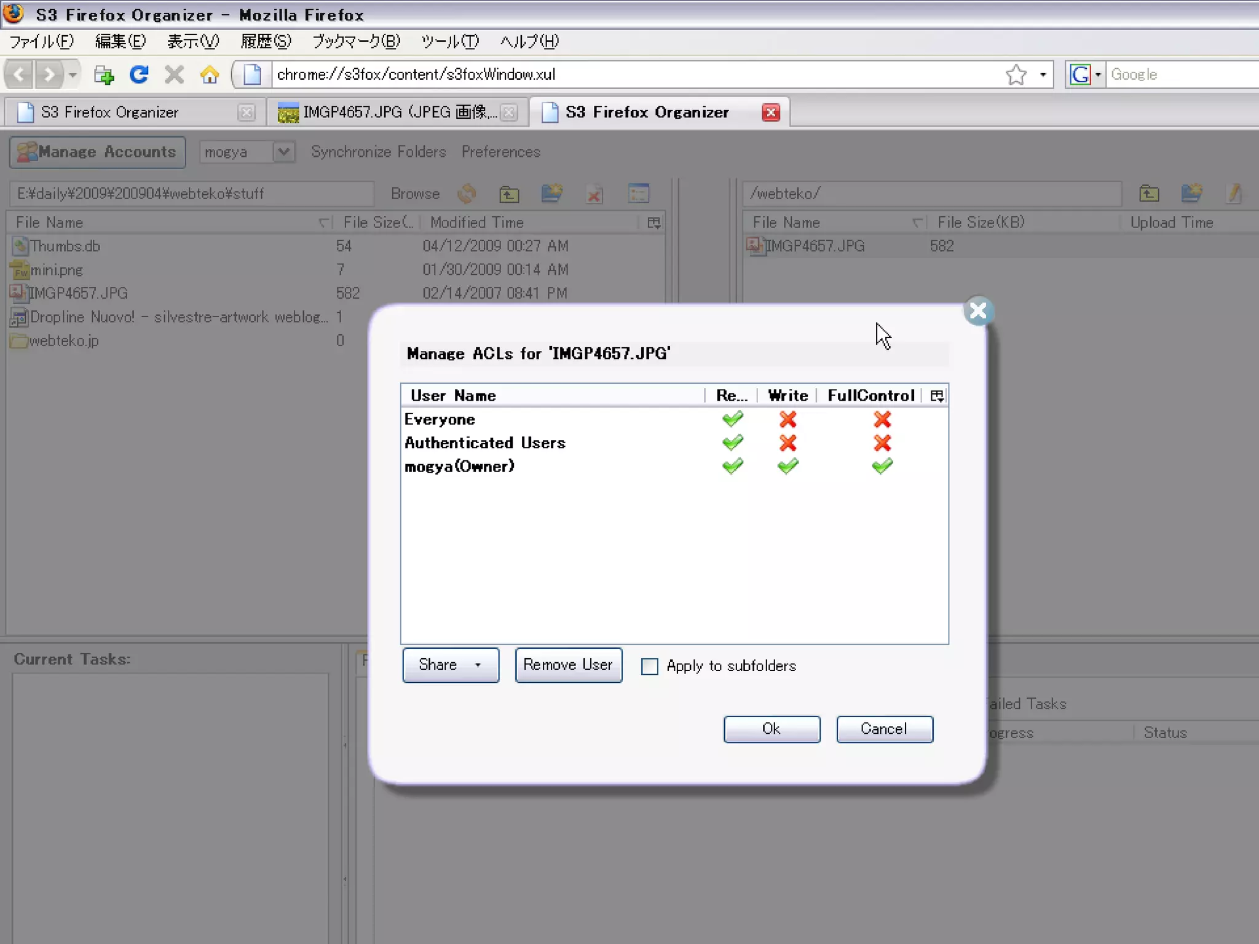Image resolution: width=1259 pixels, height=944 pixels.
Task: Toggle Everyone's Read permission checkmark
Action: tap(732, 419)
